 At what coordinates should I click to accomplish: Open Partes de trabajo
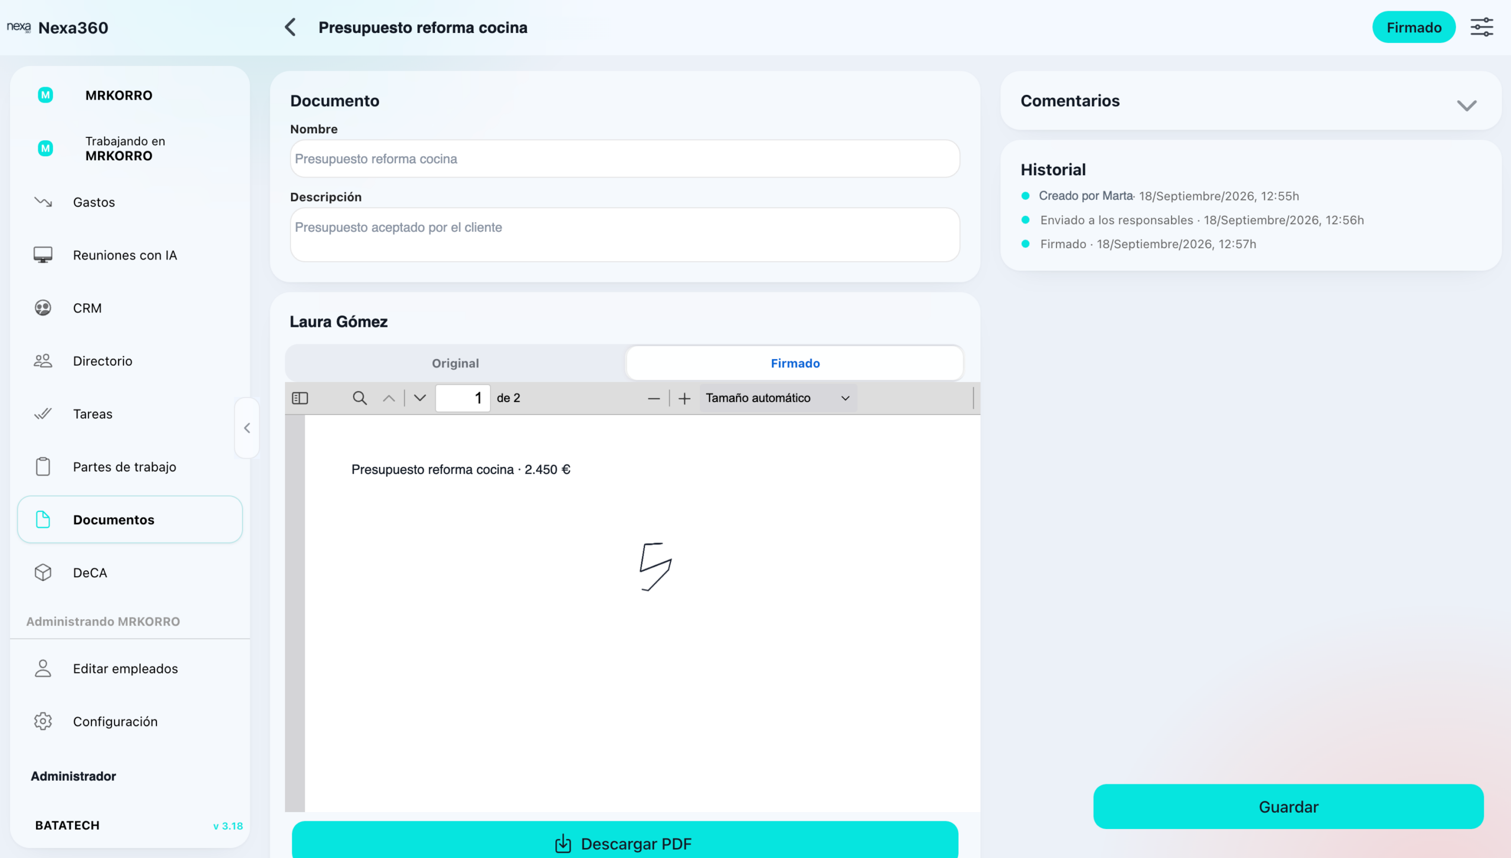130,467
